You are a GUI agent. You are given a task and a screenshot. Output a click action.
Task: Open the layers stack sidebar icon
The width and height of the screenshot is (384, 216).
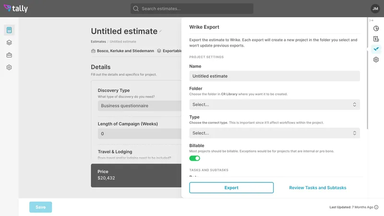tap(9, 43)
